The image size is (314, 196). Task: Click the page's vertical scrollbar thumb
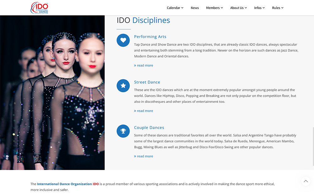(313, 146)
